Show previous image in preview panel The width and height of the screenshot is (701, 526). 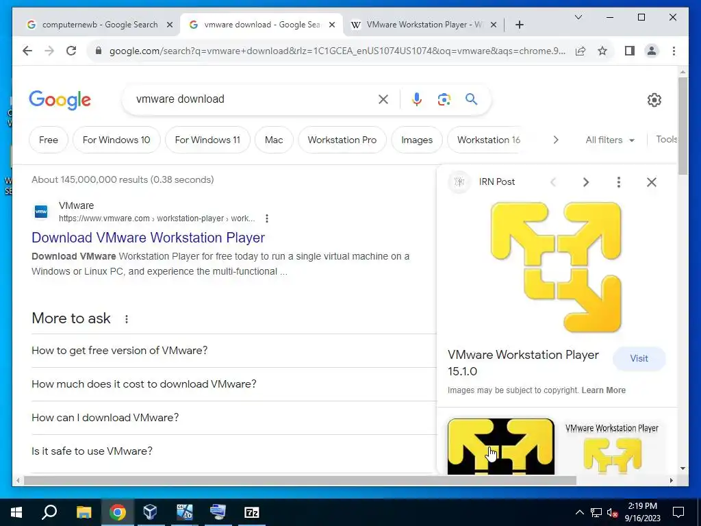click(x=553, y=182)
